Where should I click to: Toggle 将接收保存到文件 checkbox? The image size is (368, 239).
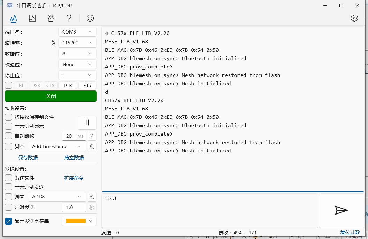(8, 117)
